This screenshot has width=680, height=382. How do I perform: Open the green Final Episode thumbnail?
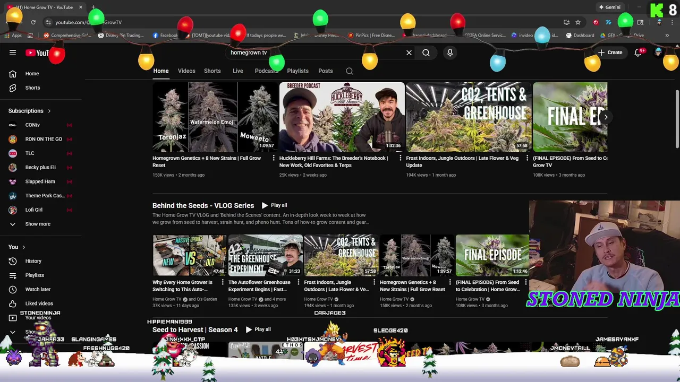pyautogui.click(x=492, y=255)
